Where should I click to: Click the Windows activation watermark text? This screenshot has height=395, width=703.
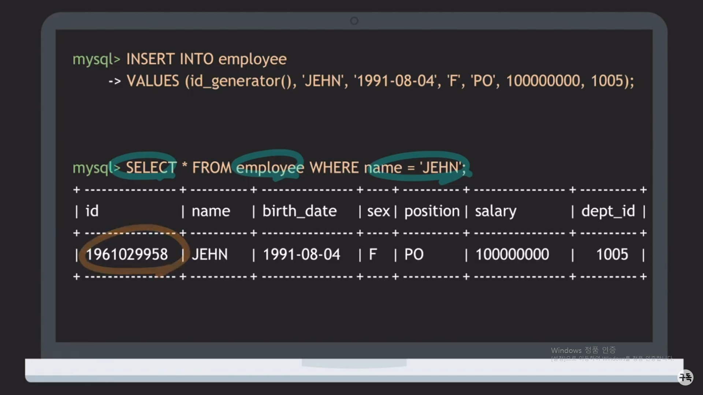pos(583,350)
